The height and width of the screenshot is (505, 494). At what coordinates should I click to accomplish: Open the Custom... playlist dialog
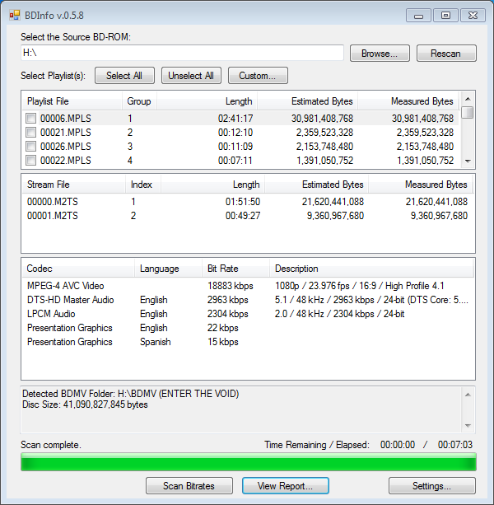258,76
